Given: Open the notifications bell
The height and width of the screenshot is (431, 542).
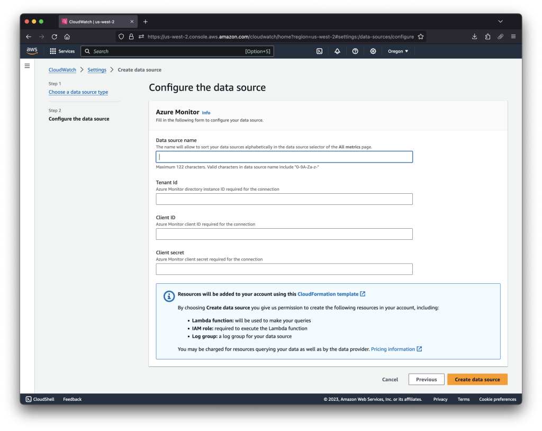Looking at the screenshot, I should pyautogui.click(x=338, y=51).
